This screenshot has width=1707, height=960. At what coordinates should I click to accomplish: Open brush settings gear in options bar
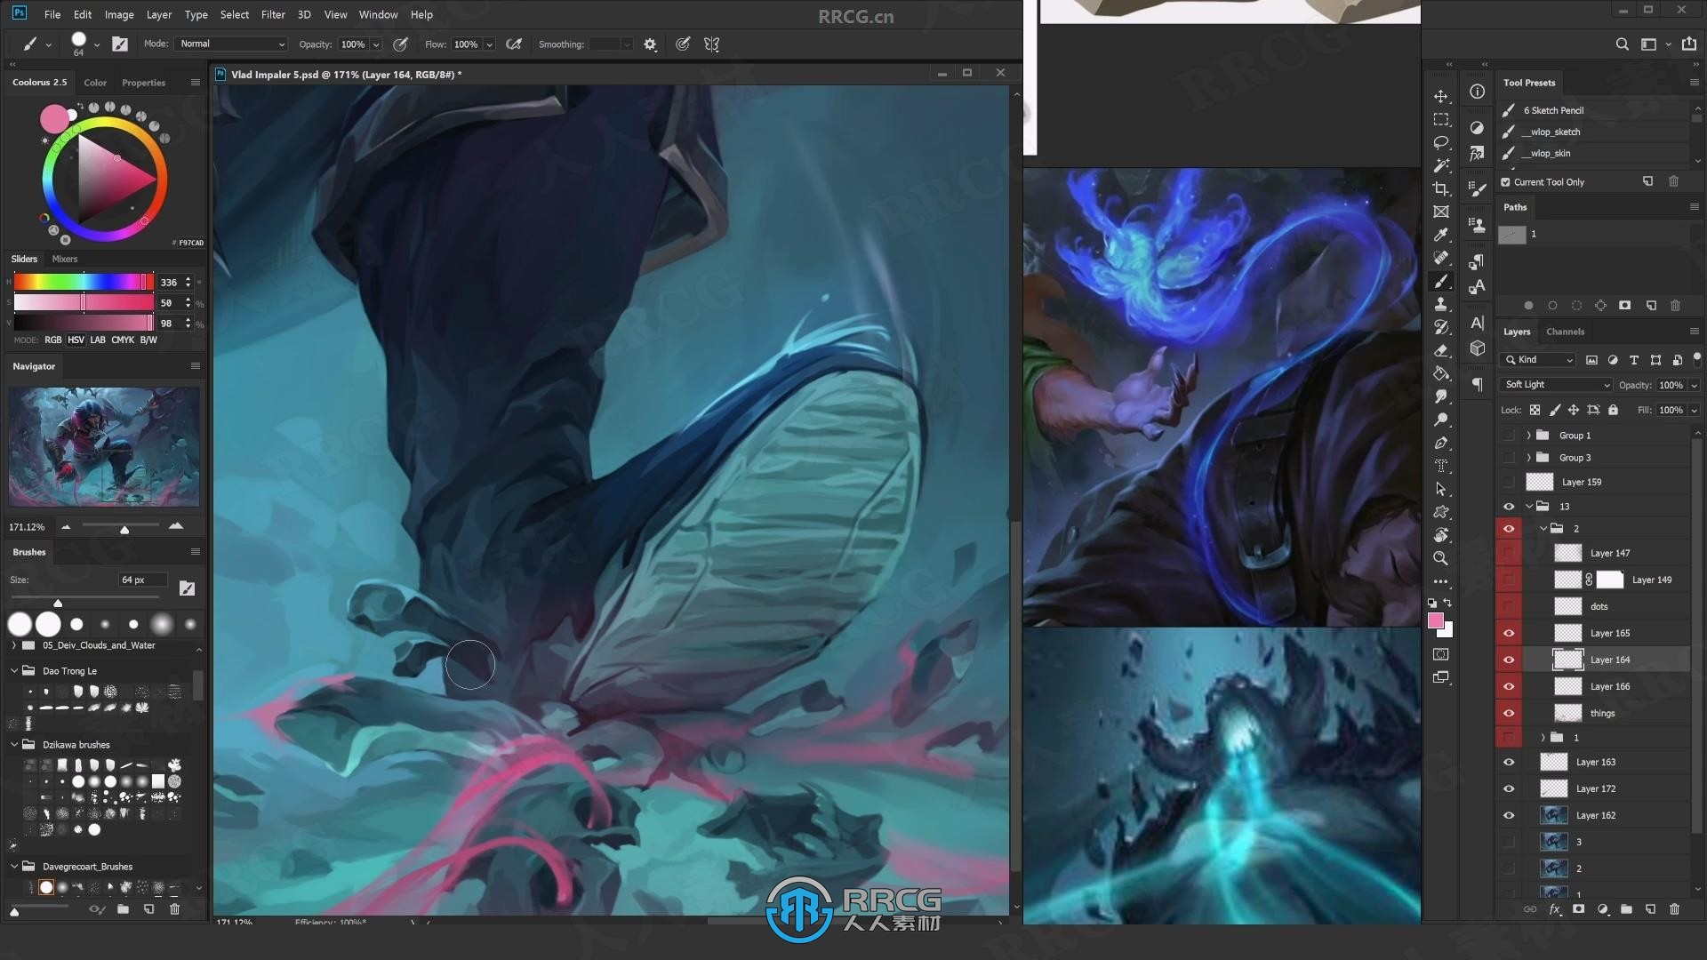point(650,44)
